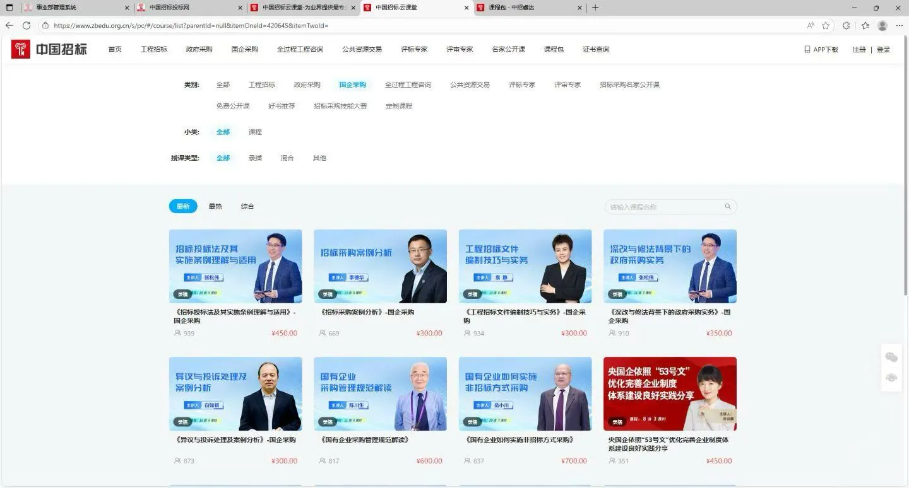Select 课程 under 小类 filter
Image resolution: width=909 pixels, height=488 pixels.
pos(255,132)
